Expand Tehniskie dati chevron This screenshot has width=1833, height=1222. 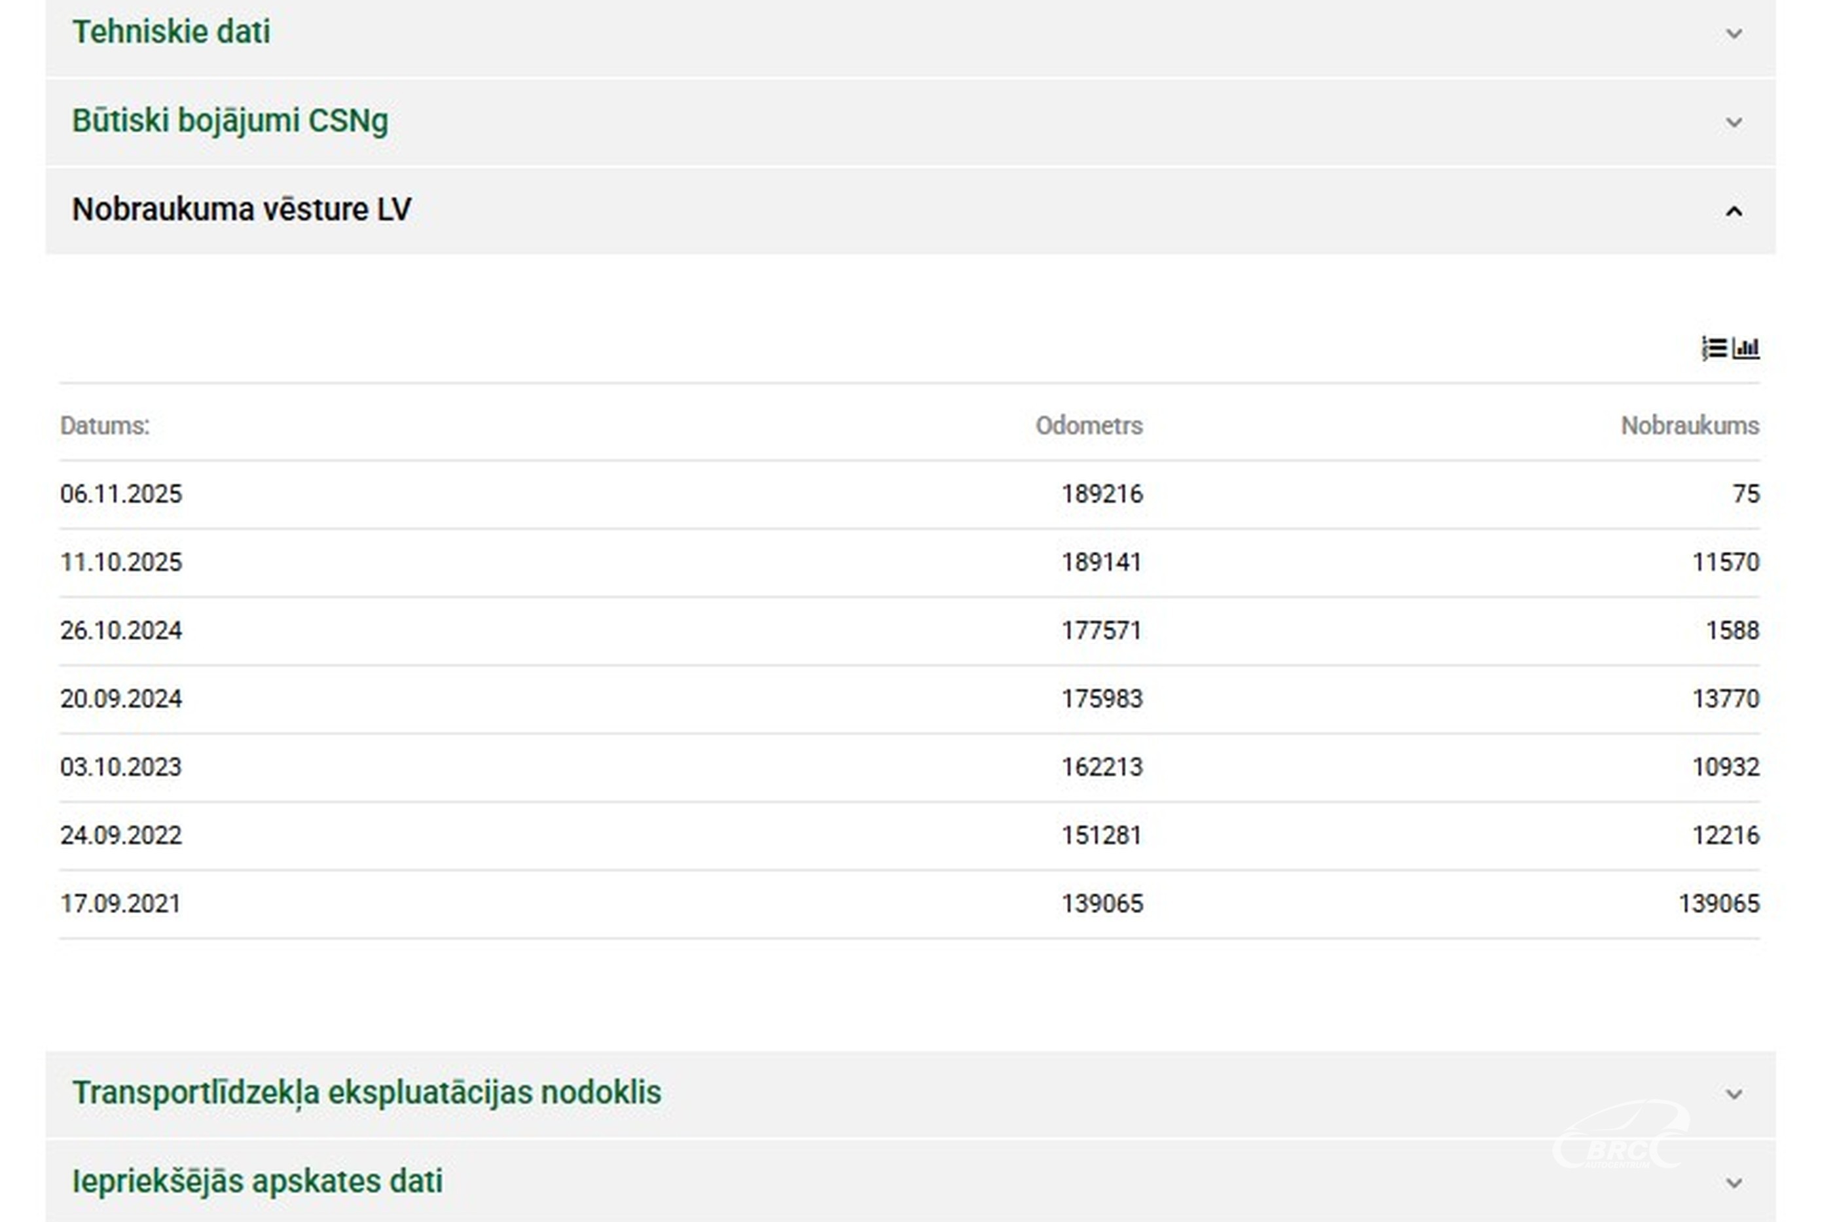tap(1734, 33)
